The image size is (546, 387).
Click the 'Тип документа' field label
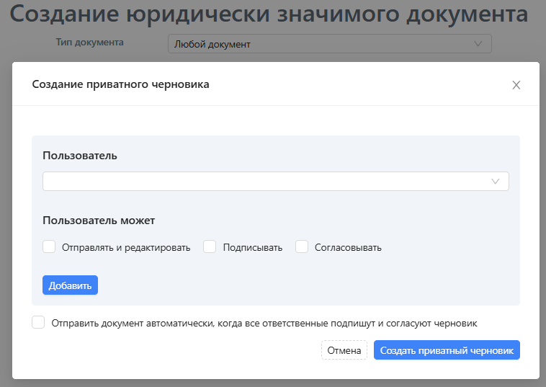click(x=89, y=42)
